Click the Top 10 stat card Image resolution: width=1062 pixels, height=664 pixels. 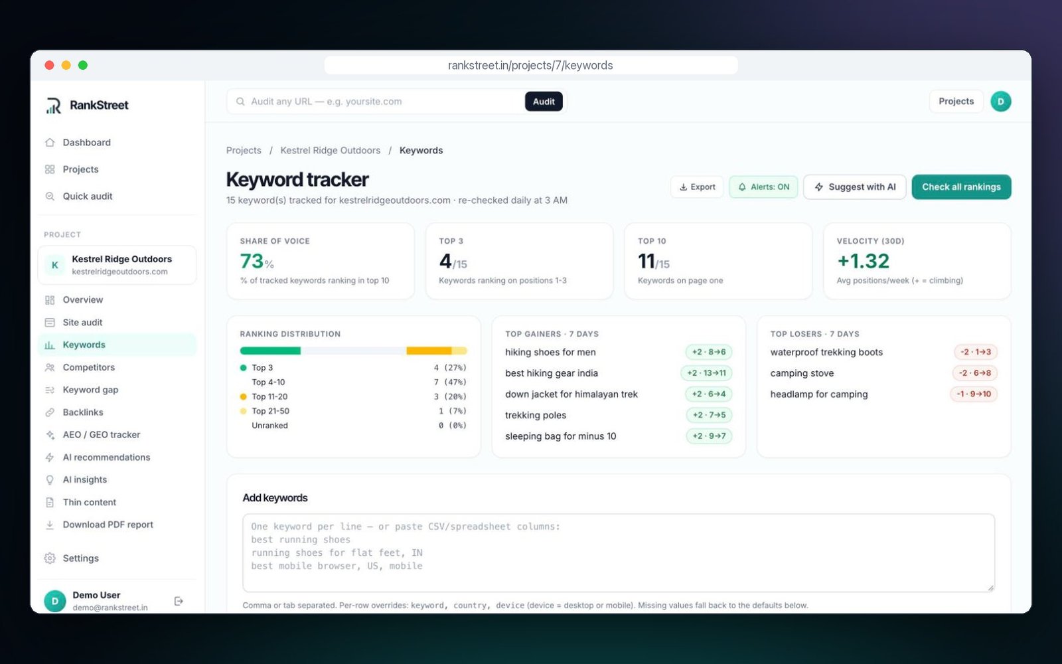[718, 261]
